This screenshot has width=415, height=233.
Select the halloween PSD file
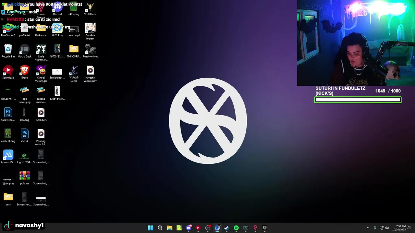click(8, 115)
